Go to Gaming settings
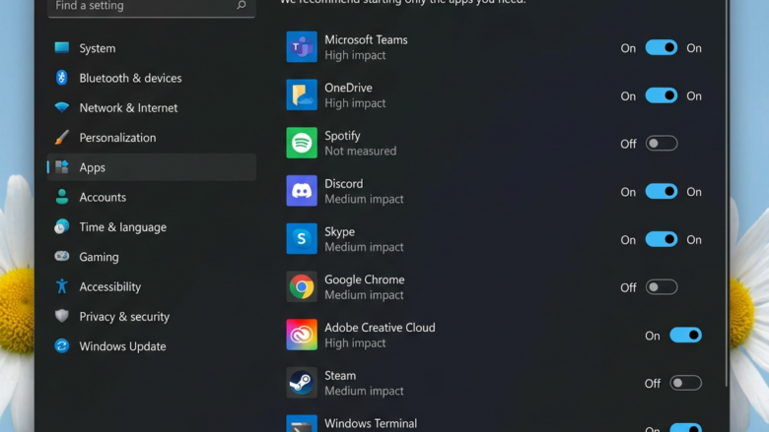The image size is (769, 432). coord(152,257)
